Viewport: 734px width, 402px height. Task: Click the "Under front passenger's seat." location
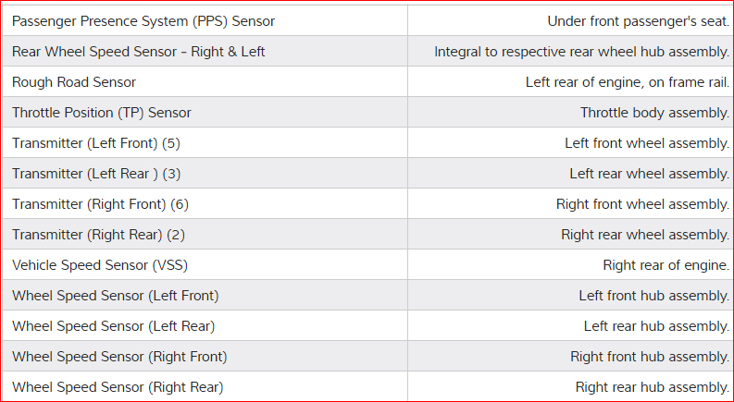coord(638,21)
